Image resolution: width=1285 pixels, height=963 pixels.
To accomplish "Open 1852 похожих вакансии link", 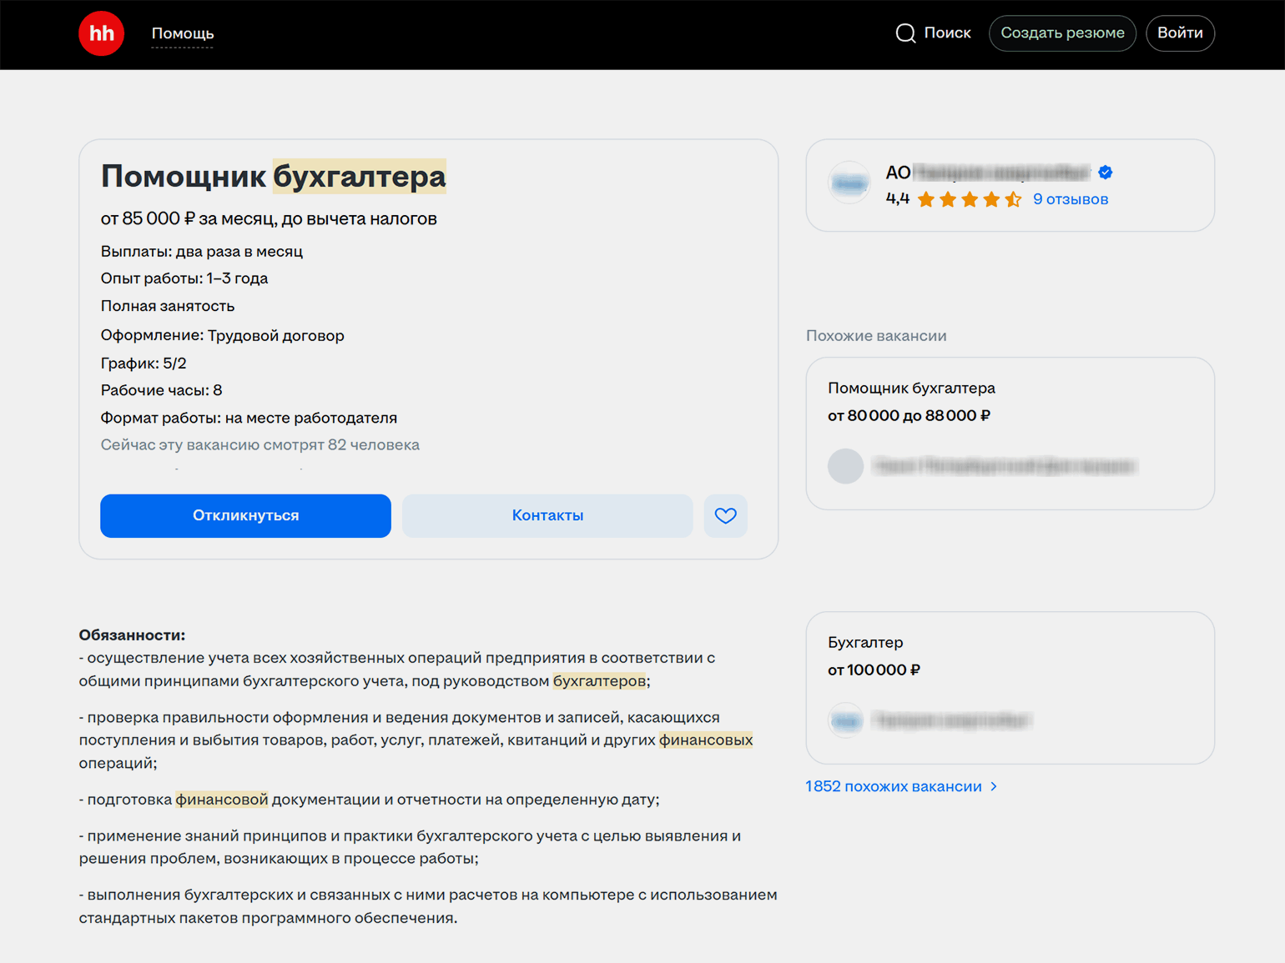I will [x=893, y=786].
